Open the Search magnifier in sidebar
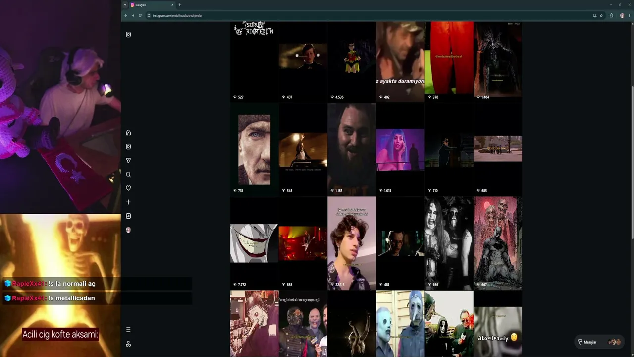 [x=128, y=175]
